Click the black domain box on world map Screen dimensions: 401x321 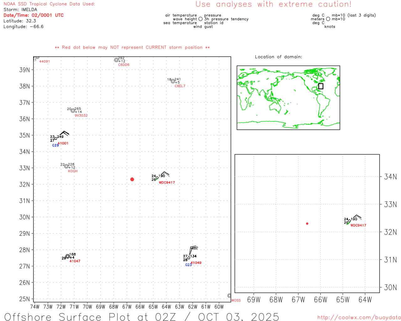[x=321, y=86]
